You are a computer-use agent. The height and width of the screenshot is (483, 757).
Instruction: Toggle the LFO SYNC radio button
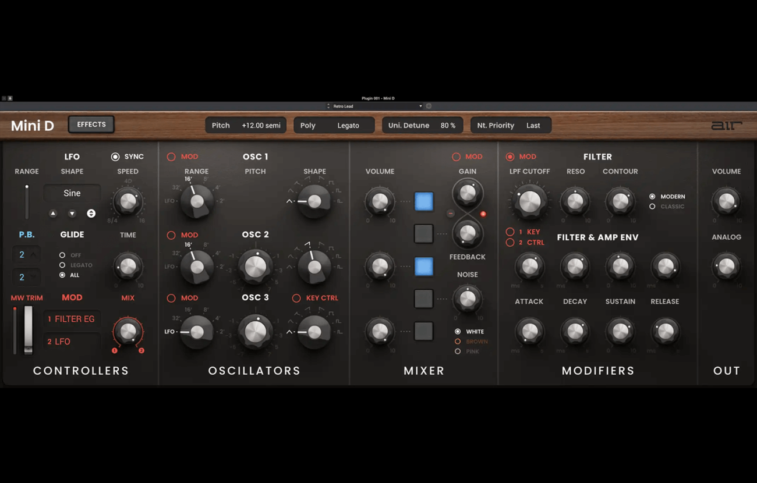coord(115,157)
